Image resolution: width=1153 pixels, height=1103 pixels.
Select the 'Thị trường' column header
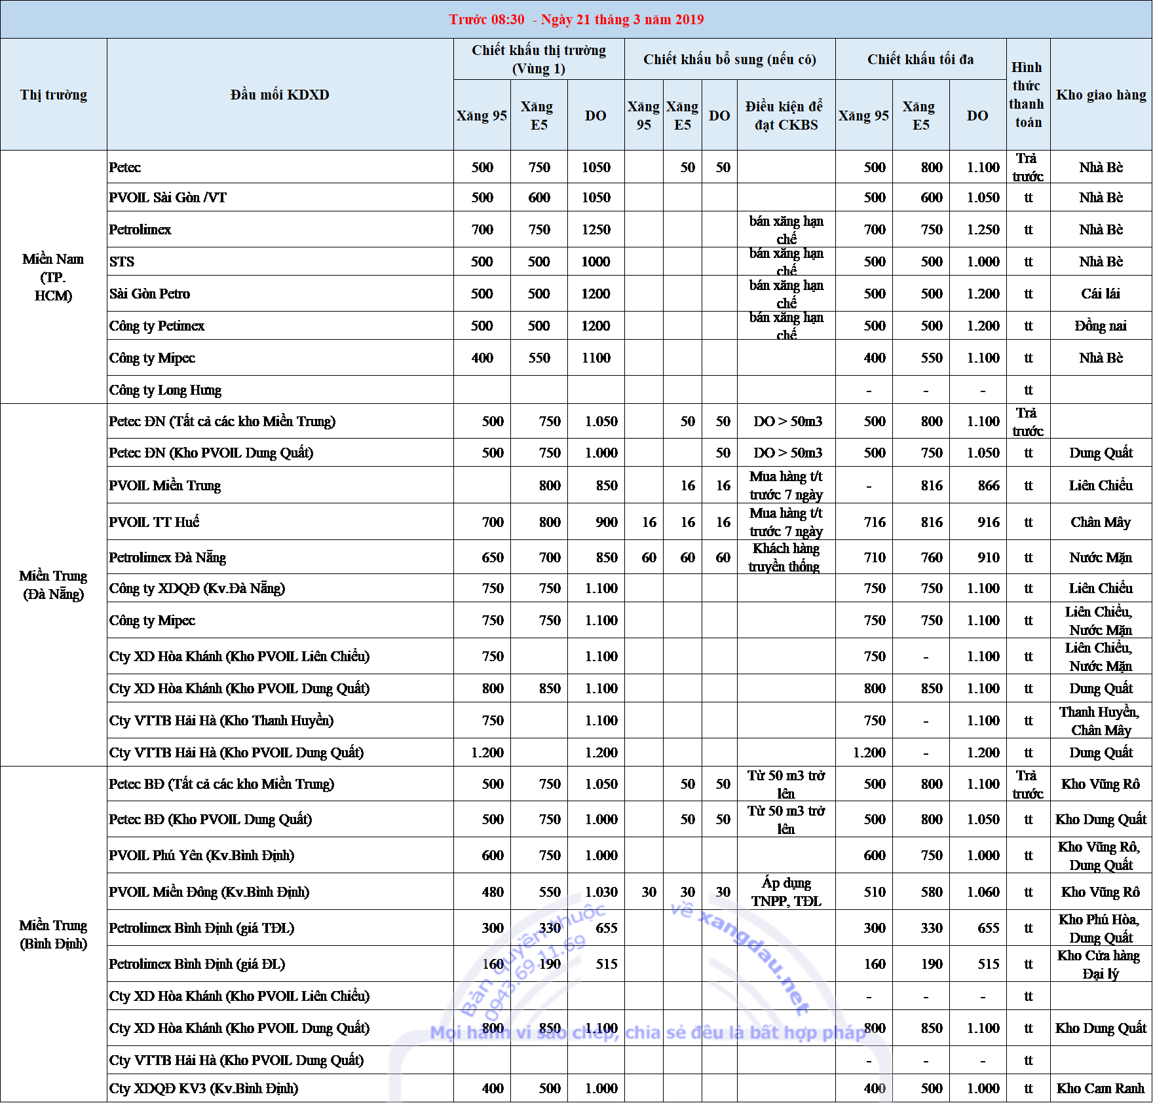tap(54, 94)
